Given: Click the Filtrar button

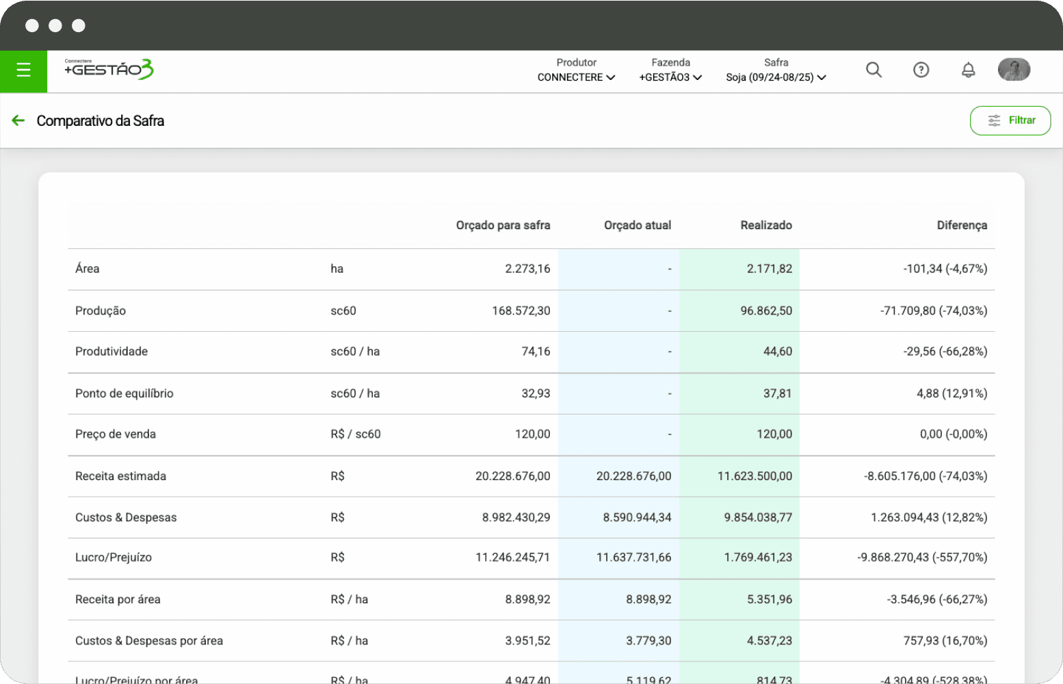Looking at the screenshot, I should 1010,120.
